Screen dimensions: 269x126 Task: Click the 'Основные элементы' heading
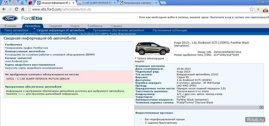pos(150,66)
